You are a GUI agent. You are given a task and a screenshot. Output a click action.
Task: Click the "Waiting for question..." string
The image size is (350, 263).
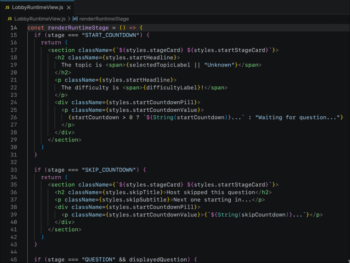(297, 117)
